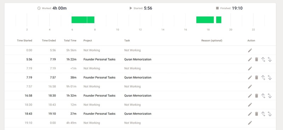
Task: Insert entry below the 5:56 row
Action: (x=270, y=60)
